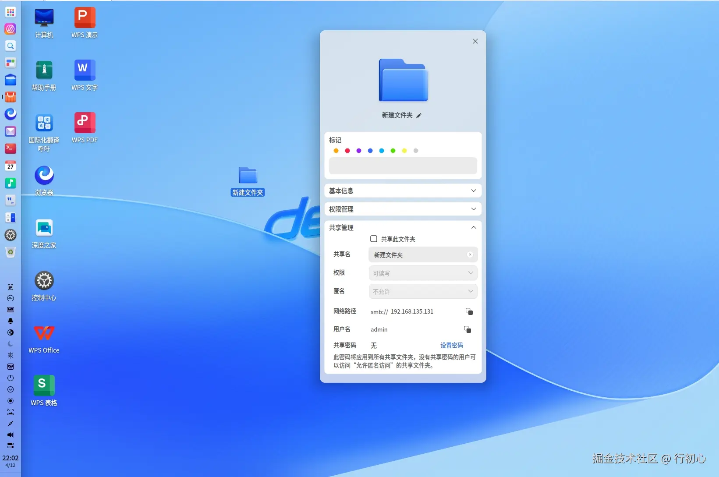Select the 国际化翻译呼吁 desktop icon
This screenshot has height=477, width=719.
pyautogui.click(x=44, y=133)
